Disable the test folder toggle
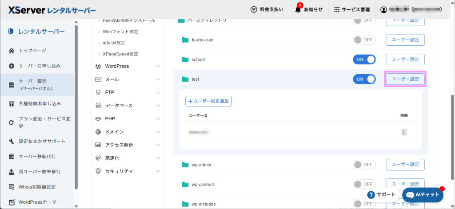Image resolution: width=455 pixels, height=209 pixels. (x=364, y=79)
